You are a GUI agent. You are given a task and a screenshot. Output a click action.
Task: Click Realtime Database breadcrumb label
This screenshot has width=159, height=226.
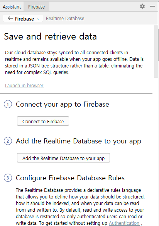click(x=65, y=19)
